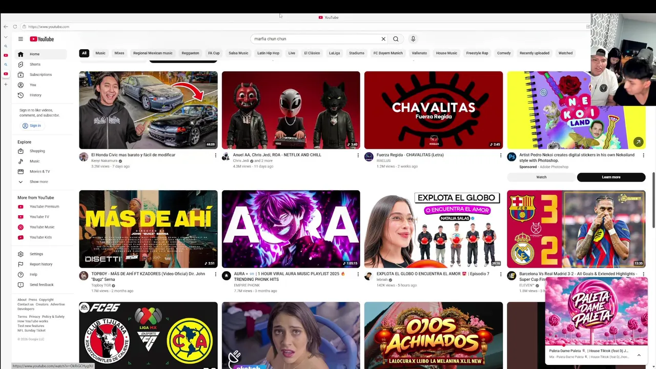Select the Salsa Music chip
The height and width of the screenshot is (369, 656).
[238, 53]
